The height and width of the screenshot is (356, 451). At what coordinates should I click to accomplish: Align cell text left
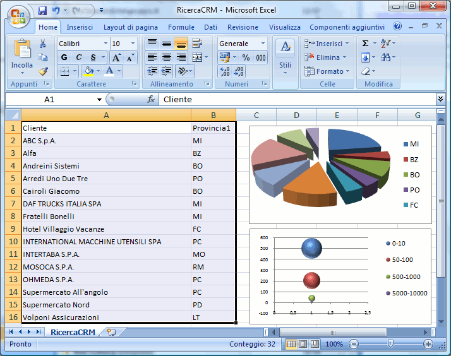152,57
